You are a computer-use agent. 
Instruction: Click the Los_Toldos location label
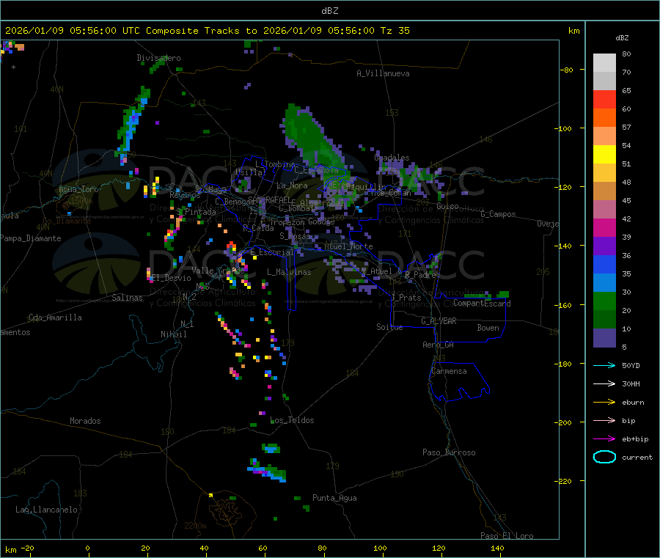pyautogui.click(x=292, y=420)
